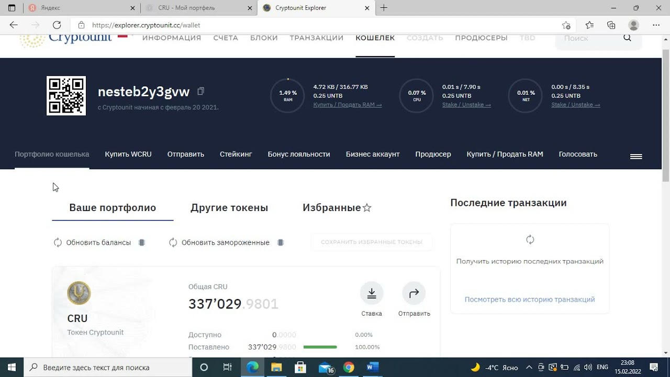Click Stake / Unstake link under NET
This screenshot has width=670, height=377.
576,105
